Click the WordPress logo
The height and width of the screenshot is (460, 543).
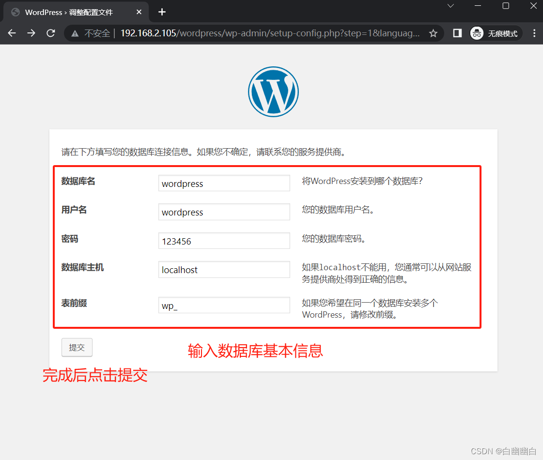tap(273, 92)
